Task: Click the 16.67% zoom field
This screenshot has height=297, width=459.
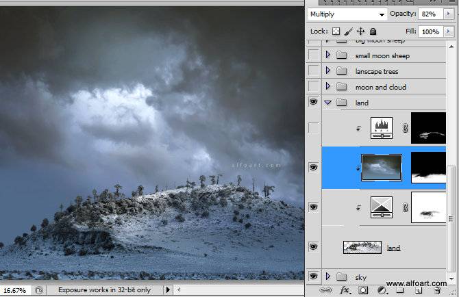Action: (x=14, y=291)
